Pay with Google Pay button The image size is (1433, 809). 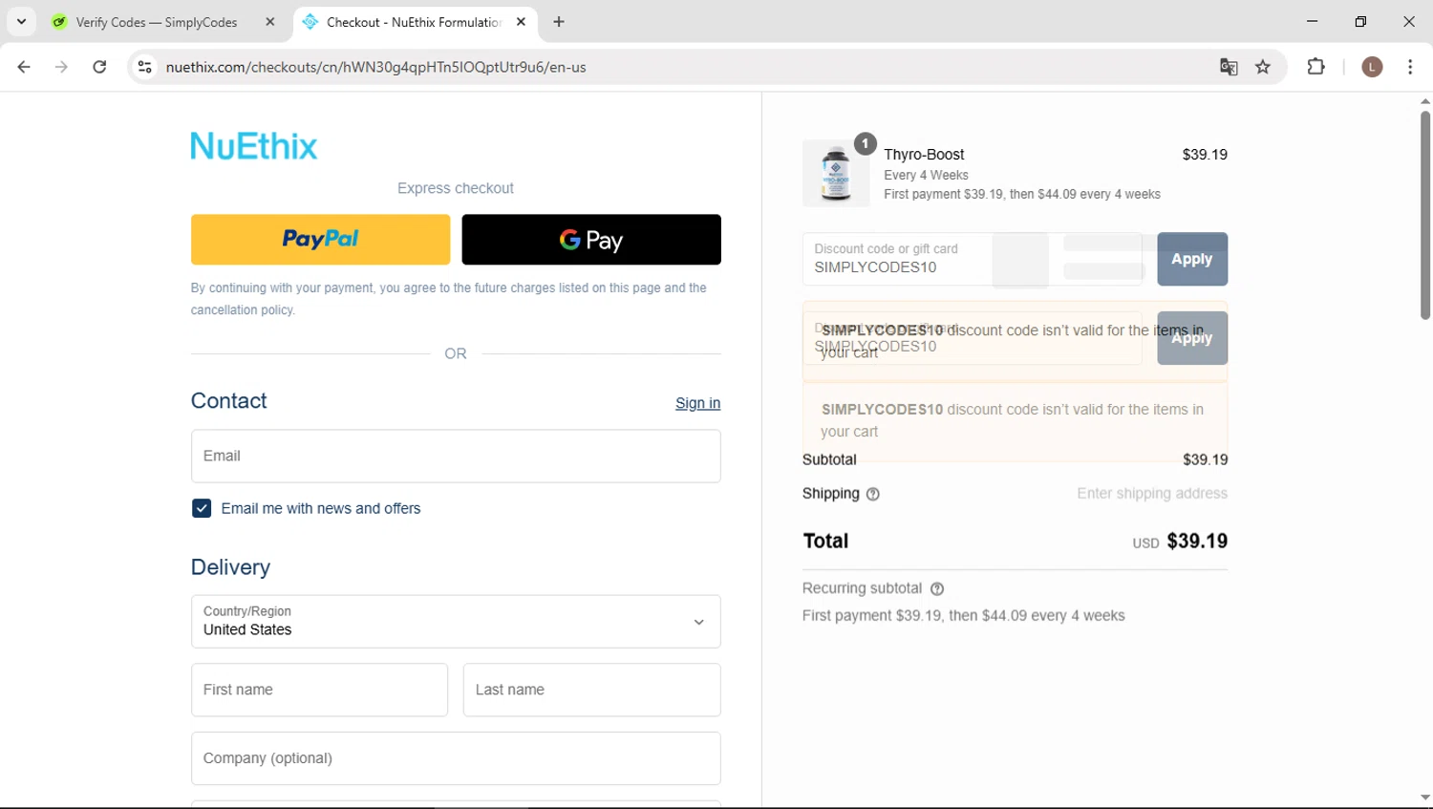click(591, 239)
